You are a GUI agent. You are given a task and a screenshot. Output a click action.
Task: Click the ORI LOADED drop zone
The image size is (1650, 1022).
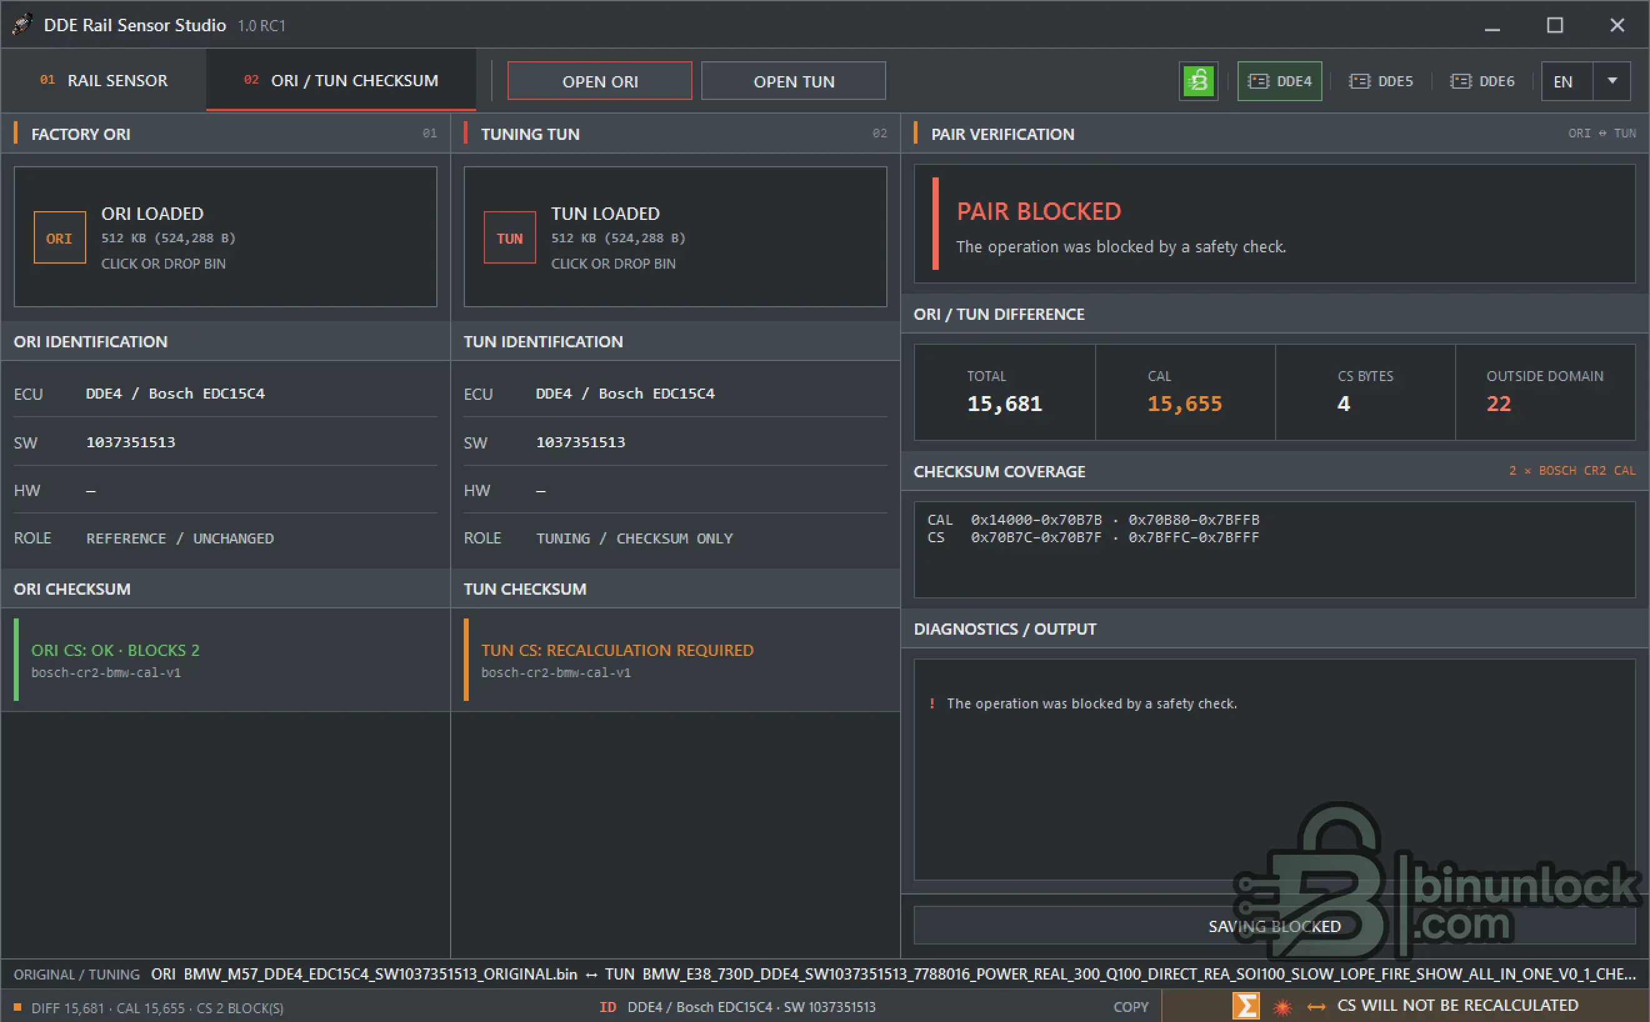click(x=225, y=237)
